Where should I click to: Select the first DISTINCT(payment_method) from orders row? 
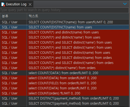[x=64, y=98]
